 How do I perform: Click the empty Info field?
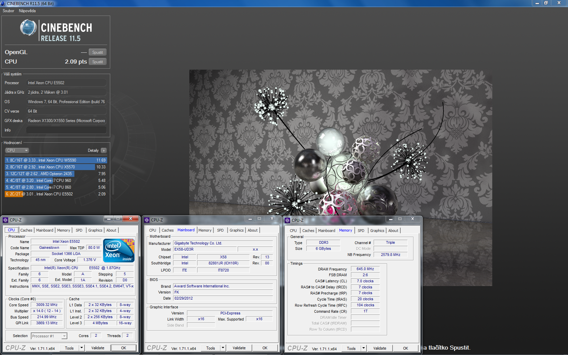(66, 130)
